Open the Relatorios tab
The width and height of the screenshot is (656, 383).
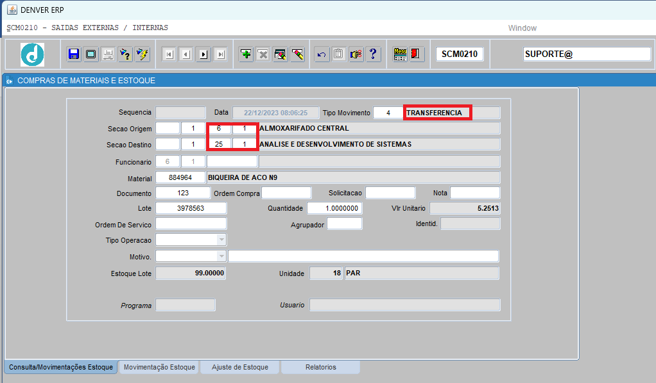320,367
